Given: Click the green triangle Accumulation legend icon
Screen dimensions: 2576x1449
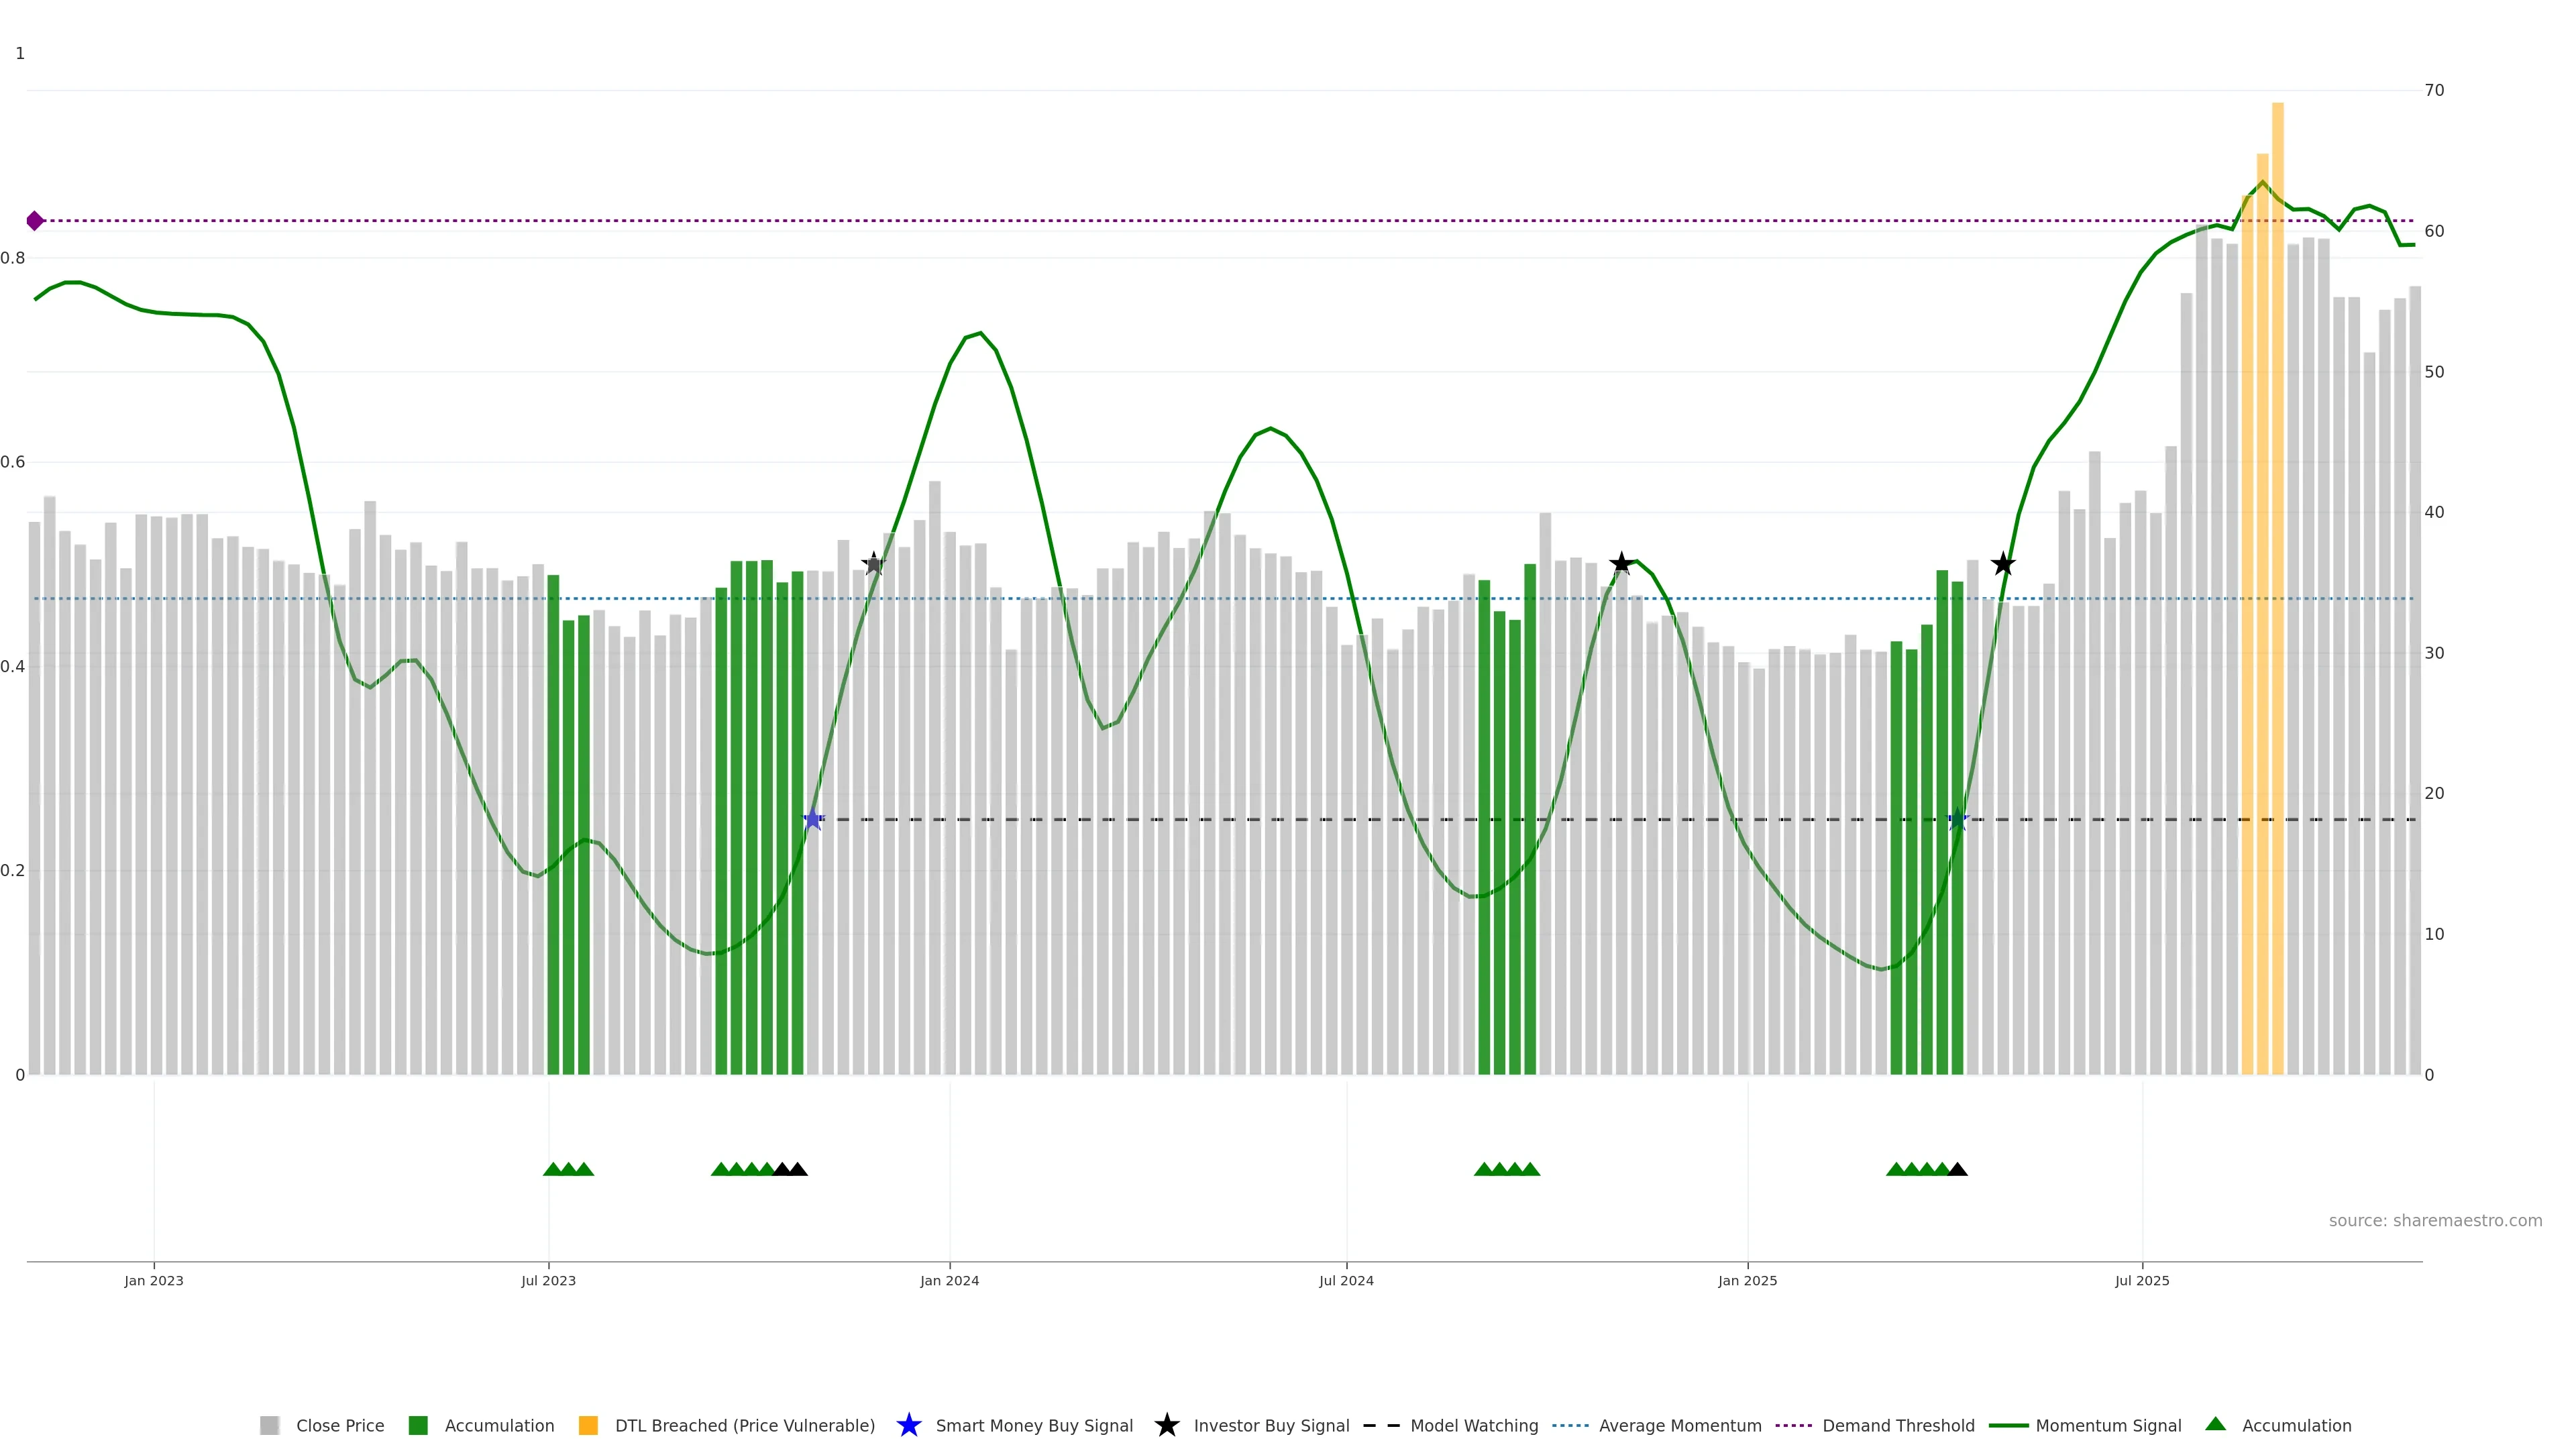Looking at the screenshot, I should coord(2215,1424).
